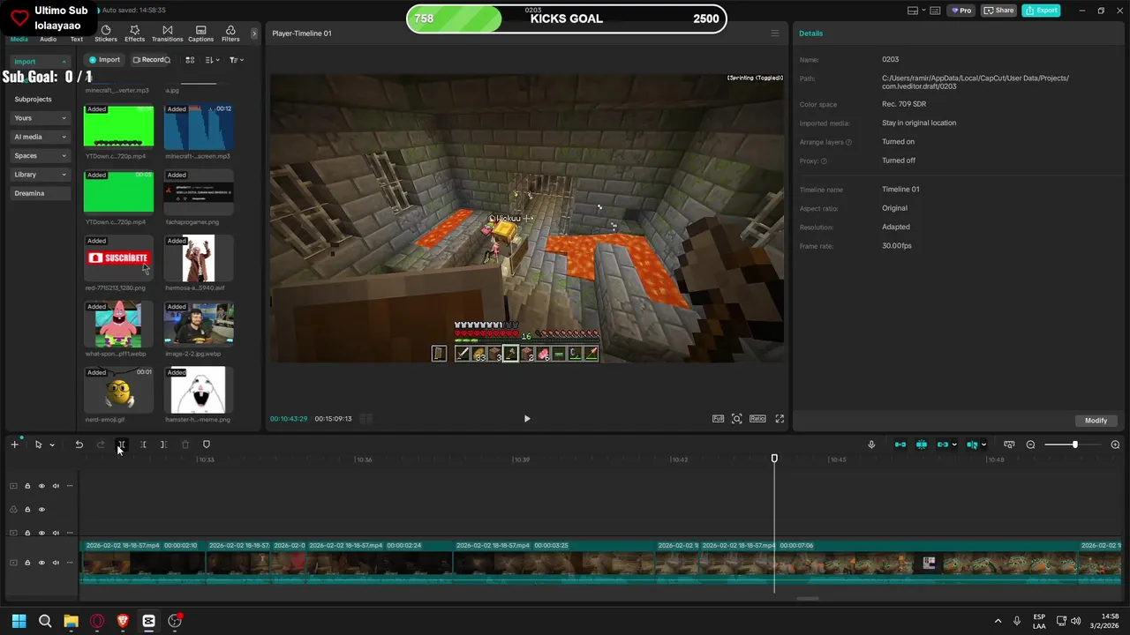Undo the last edit
This screenshot has width=1130, height=635.
point(79,444)
